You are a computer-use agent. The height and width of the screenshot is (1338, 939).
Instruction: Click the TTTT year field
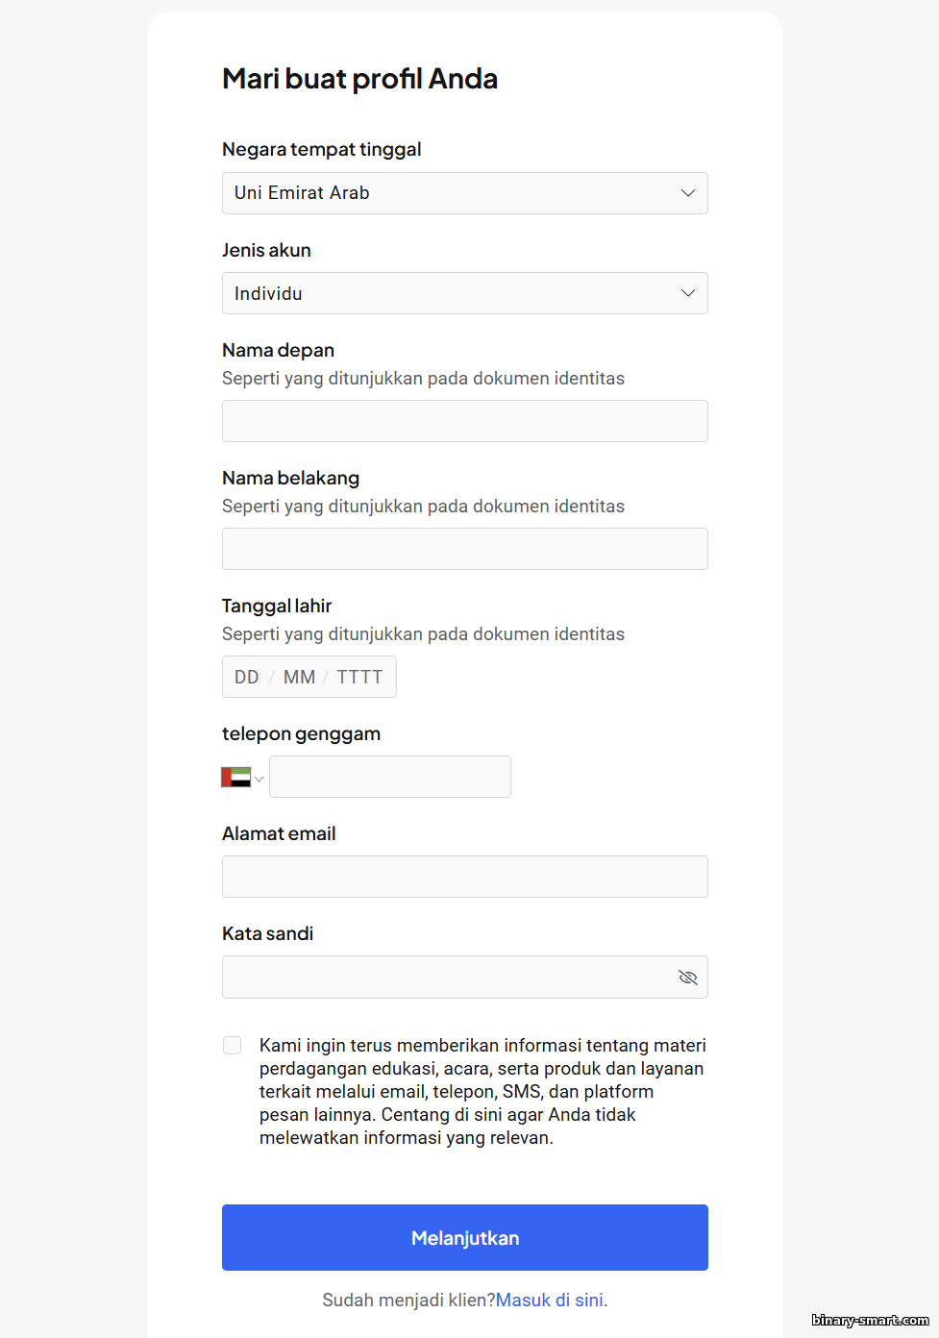pyautogui.click(x=359, y=677)
